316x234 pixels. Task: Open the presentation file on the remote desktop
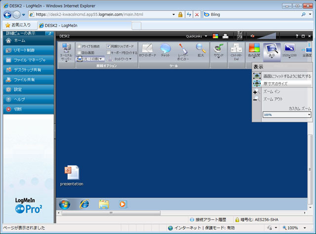pyautogui.click(x=72, y=175)
